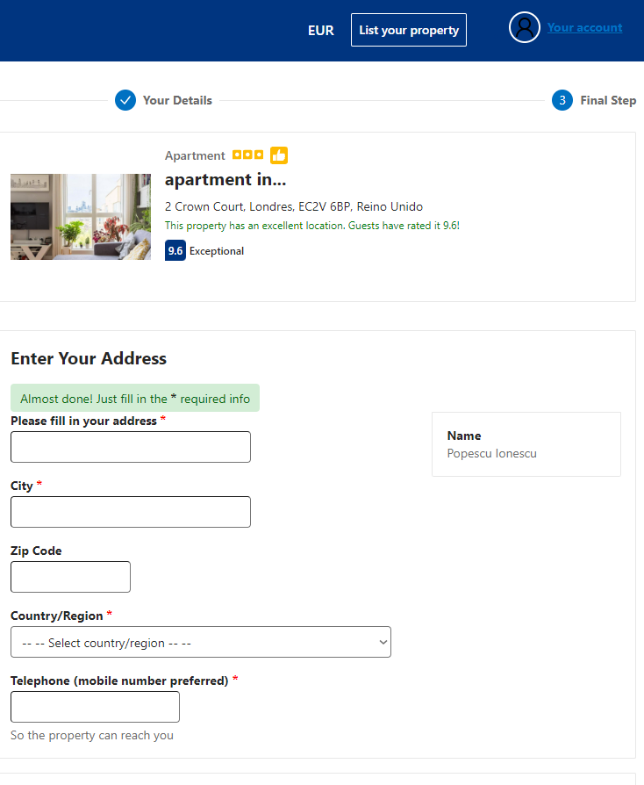644x785 pixels.
Task: Click the three-star property rating icons
Action: point(247,155)
